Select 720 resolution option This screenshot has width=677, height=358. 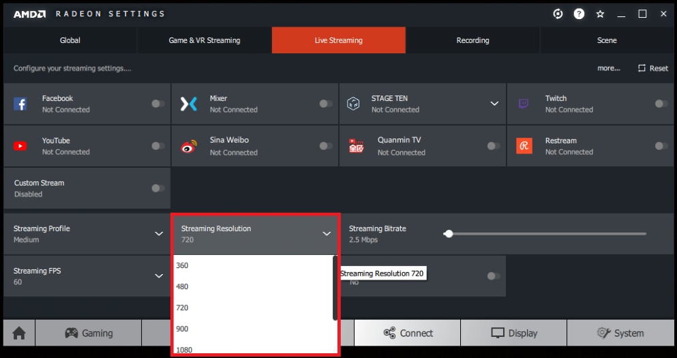pyautogui.click(x=253, y=308)
